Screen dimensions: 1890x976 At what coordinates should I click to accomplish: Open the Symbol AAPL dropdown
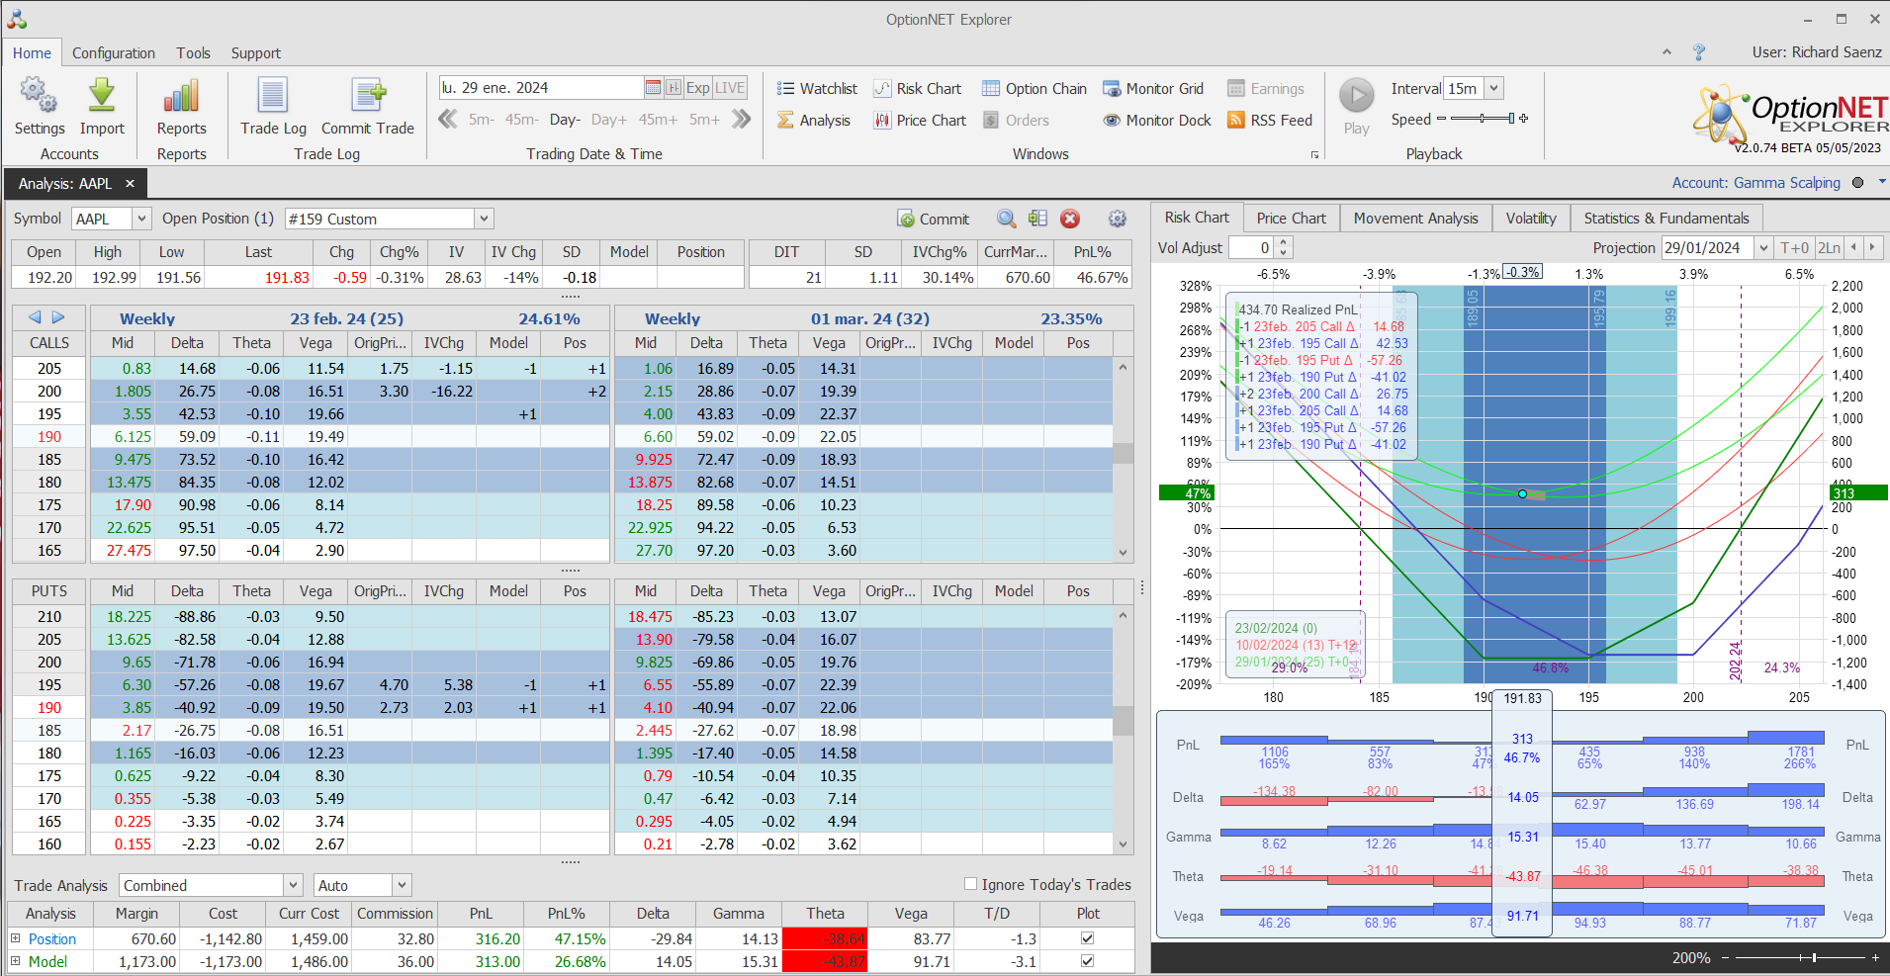click(x=140, y=219)
